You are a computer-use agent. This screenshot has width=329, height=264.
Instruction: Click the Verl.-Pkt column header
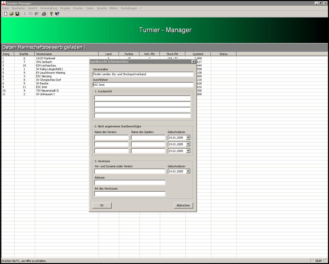[x=149, y=54]
